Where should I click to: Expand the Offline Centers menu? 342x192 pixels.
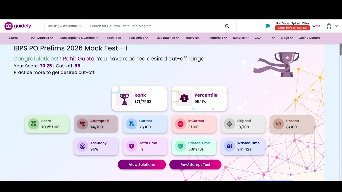[x=312, y=38]
